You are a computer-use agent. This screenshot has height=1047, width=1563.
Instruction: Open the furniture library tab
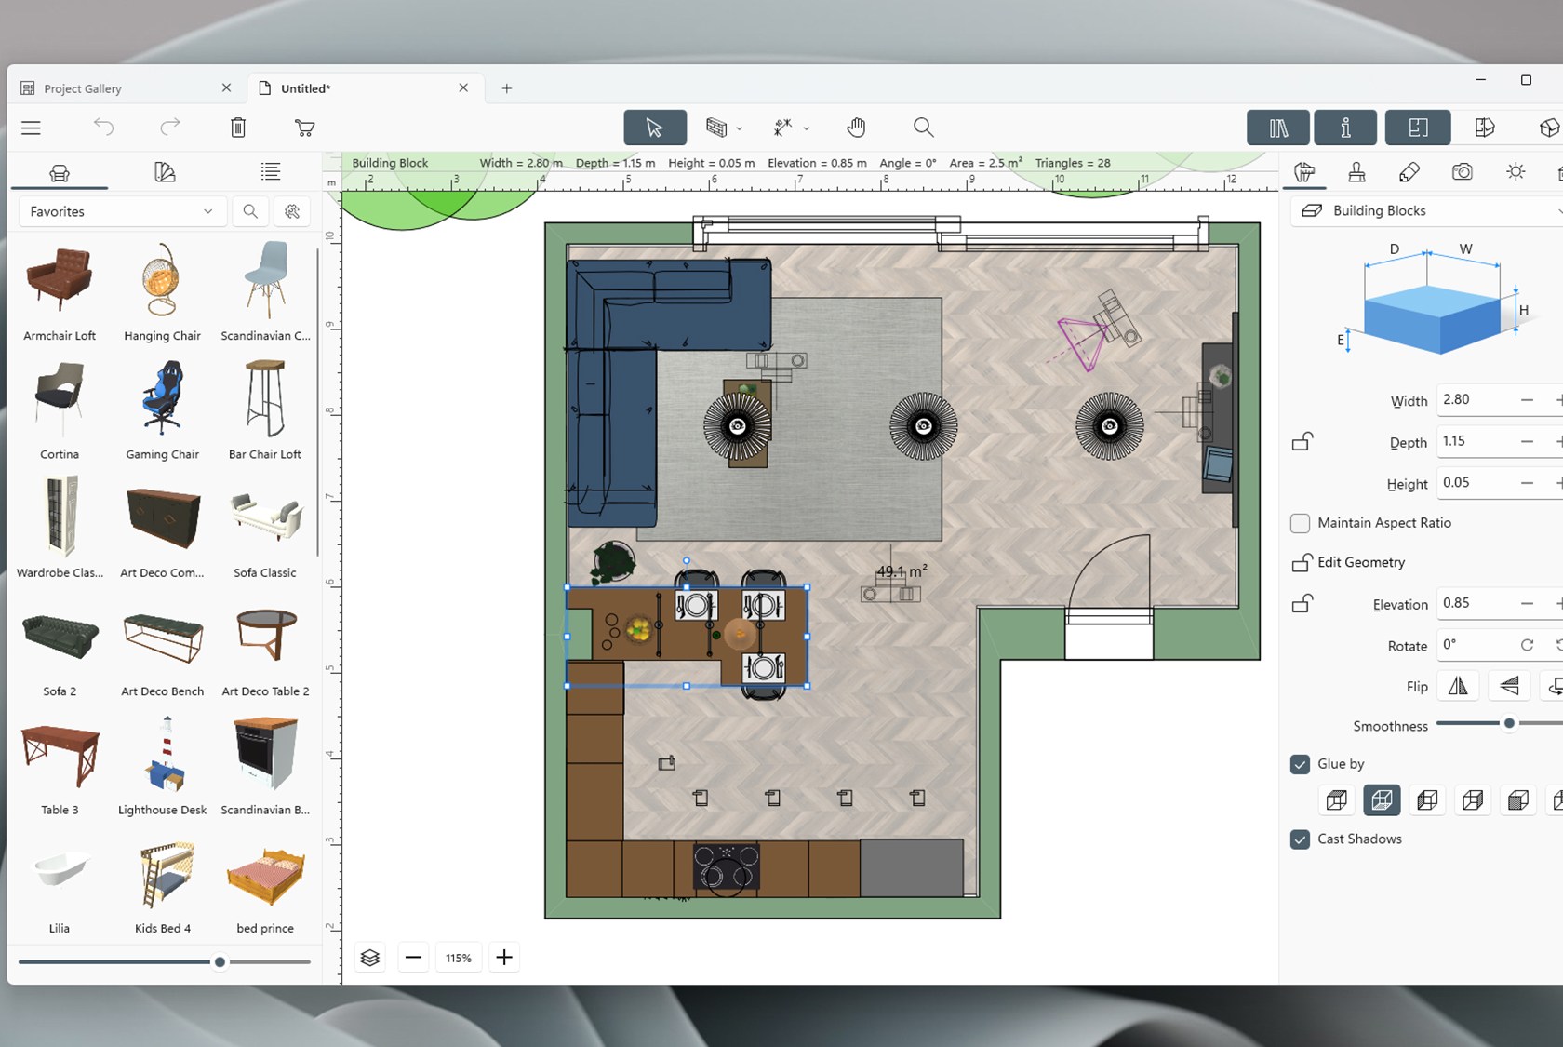tap(60, 172)
